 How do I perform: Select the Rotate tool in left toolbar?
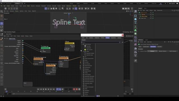[x=2, y=27]
